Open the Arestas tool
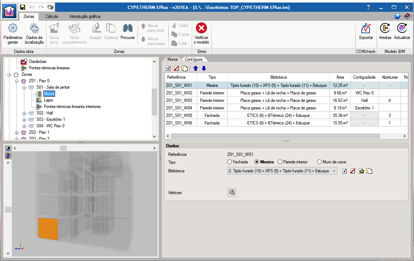414x261 pixels. tap(385, 31)
